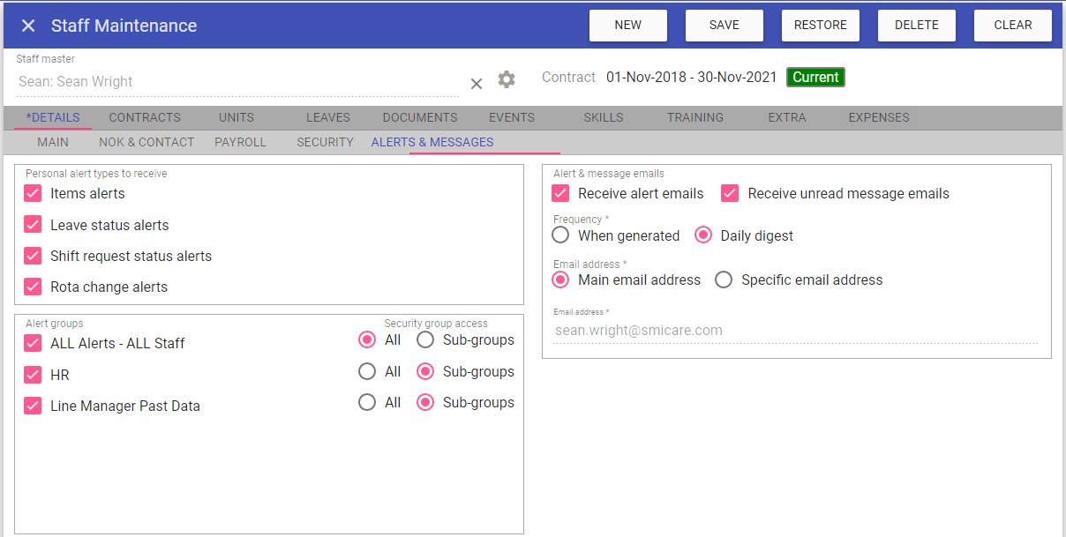Select Sub-groups for ALL Alerts - ALL Staff
The height and width of the screenshot is (537, 1066).
[x=425, y=339]
